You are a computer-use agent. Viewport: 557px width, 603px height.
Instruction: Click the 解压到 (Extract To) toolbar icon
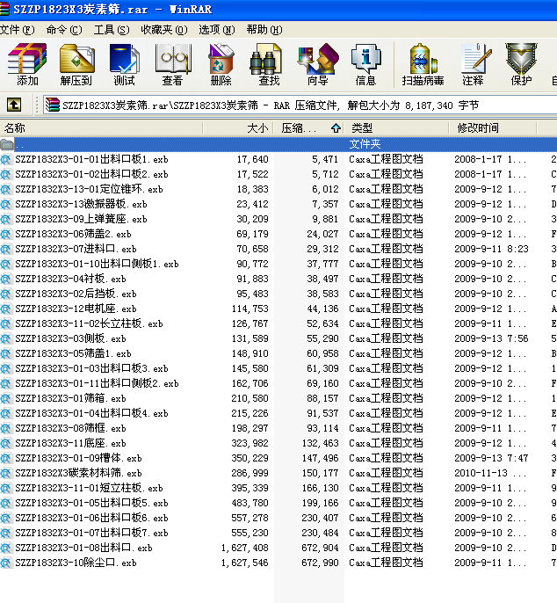click(77, 58)
